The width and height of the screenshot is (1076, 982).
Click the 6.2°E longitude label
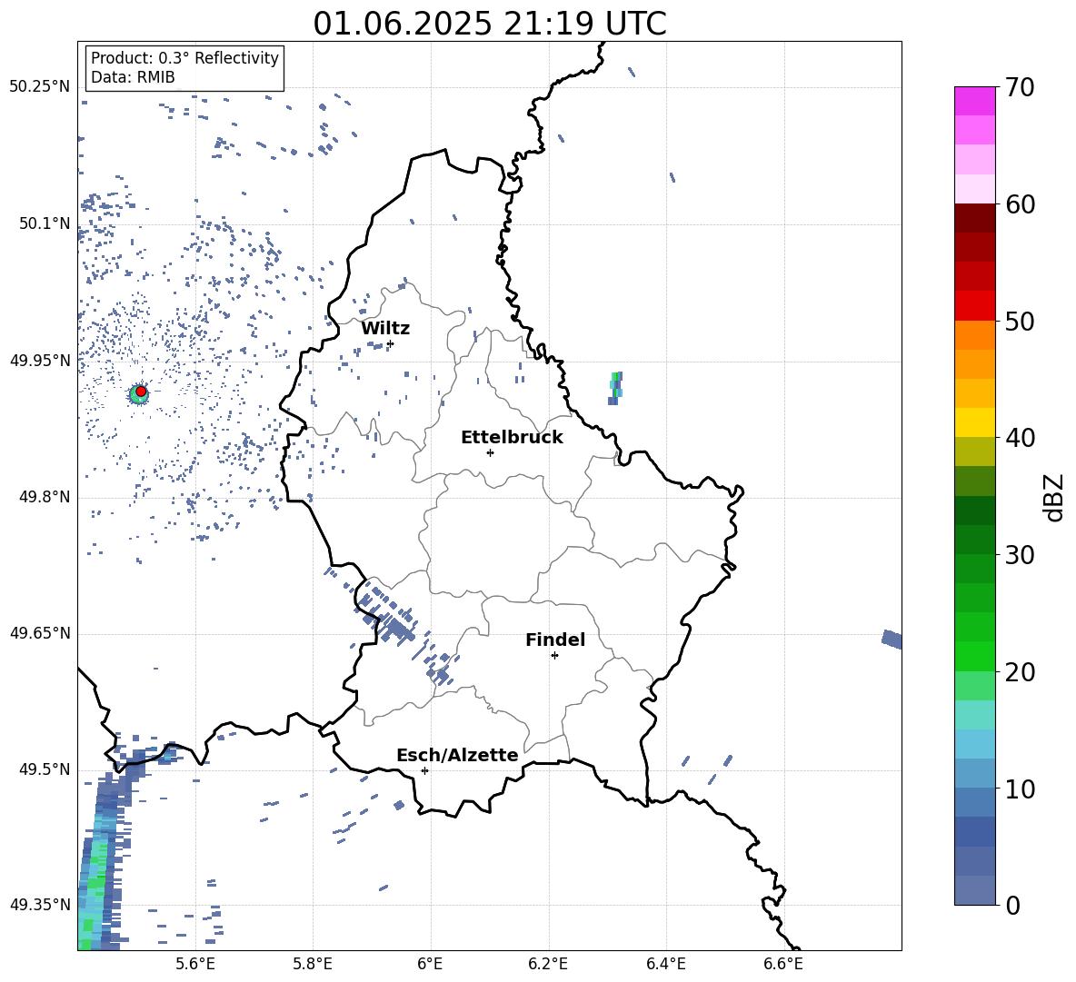[x=548, y=964]
